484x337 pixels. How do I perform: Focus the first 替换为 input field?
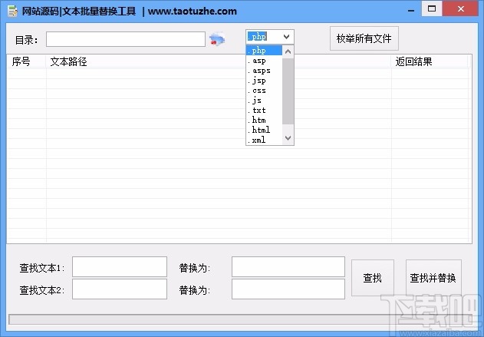[x=288, y=266]
